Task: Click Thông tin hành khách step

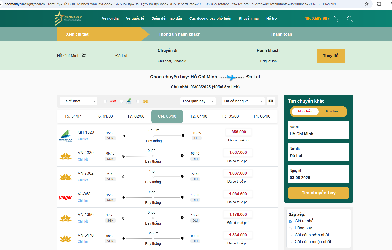Action: coord(180,34)
